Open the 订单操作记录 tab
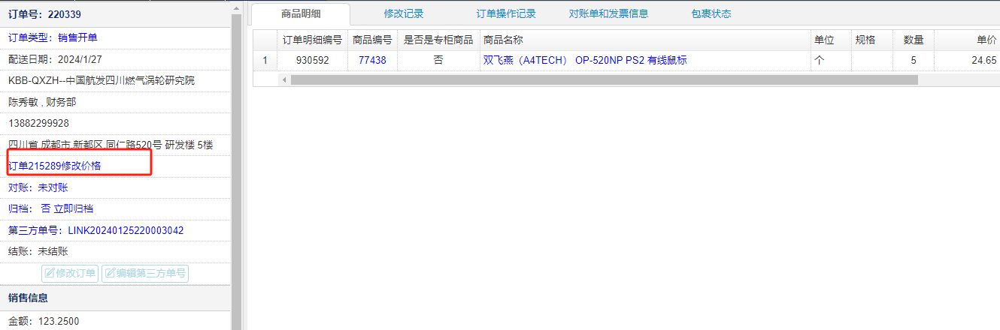The height and width of the screenshot is (330, 1000). (x=506, y=13)
